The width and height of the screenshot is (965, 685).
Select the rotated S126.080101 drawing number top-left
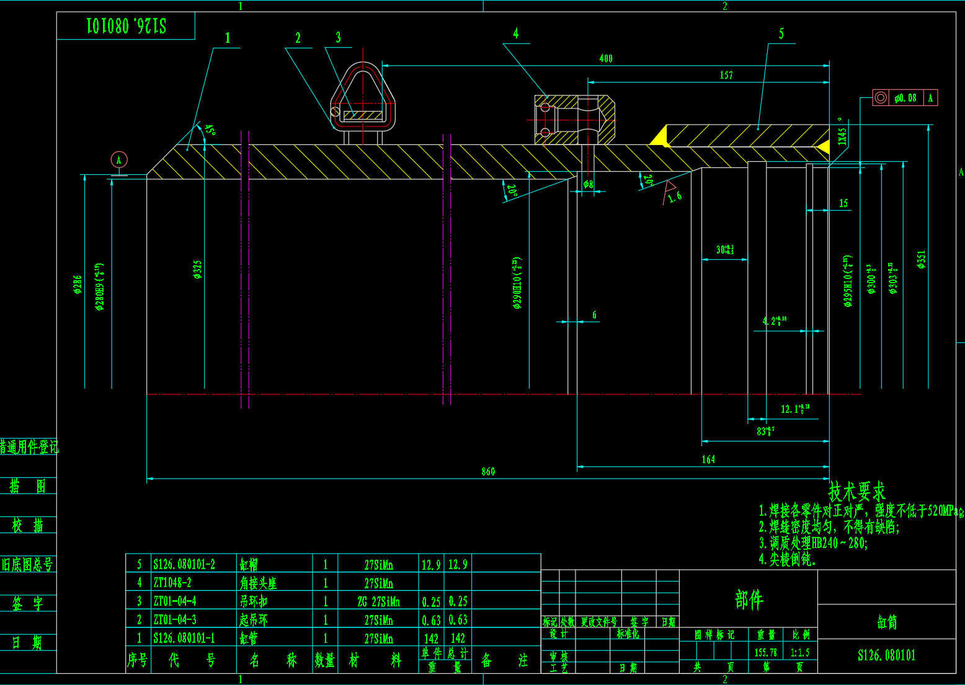127,26
